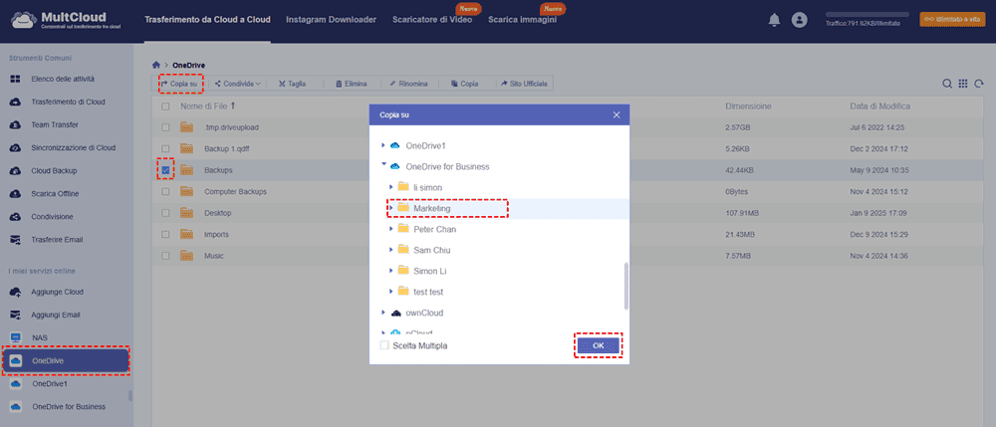Screen dimensions: 996x427
Task: Select the Marketing folder in dialog
Action: pyautogui.click(x=431, y=208)
